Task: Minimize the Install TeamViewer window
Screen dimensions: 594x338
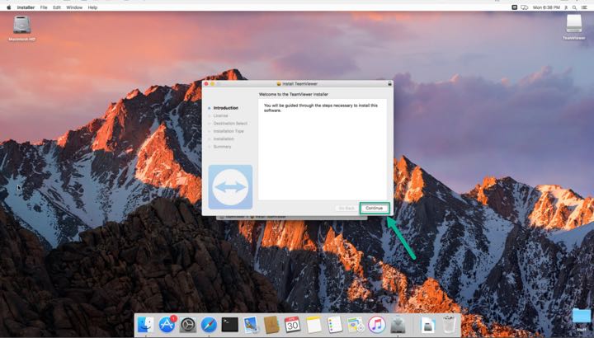Action: coord(213,83)
